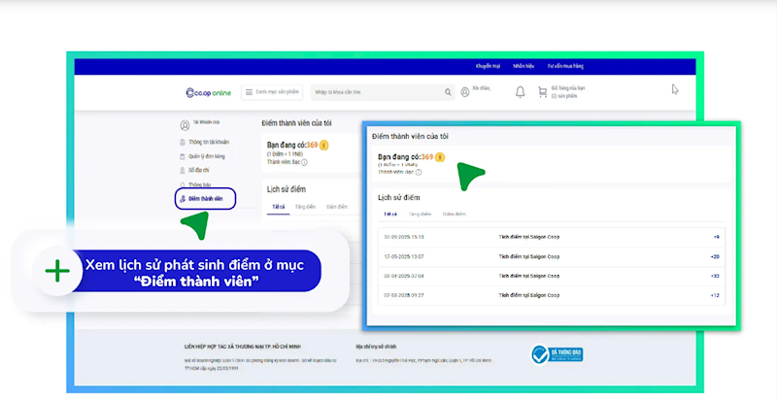Open the notification bell icon in header
This screenshot has width=777, height=399.
click(x=520, y=92)
